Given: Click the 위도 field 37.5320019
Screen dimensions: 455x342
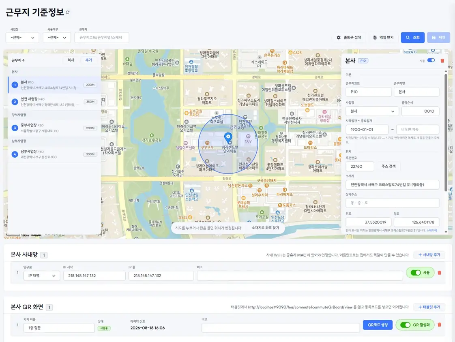Looking at the screenshot, I should pyautogui.click(x=368, y=222).
